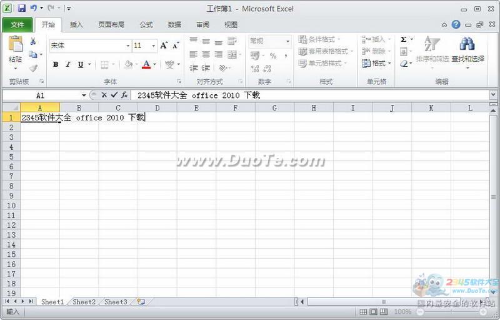The height and width of the screenshot is (320, 500).
Task: Click the 排序和筛选 button
Action: [432, 52]
